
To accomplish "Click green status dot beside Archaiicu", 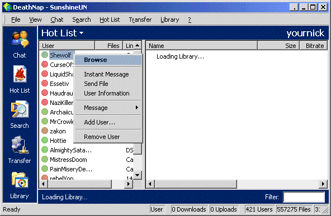I will point(45,112).
